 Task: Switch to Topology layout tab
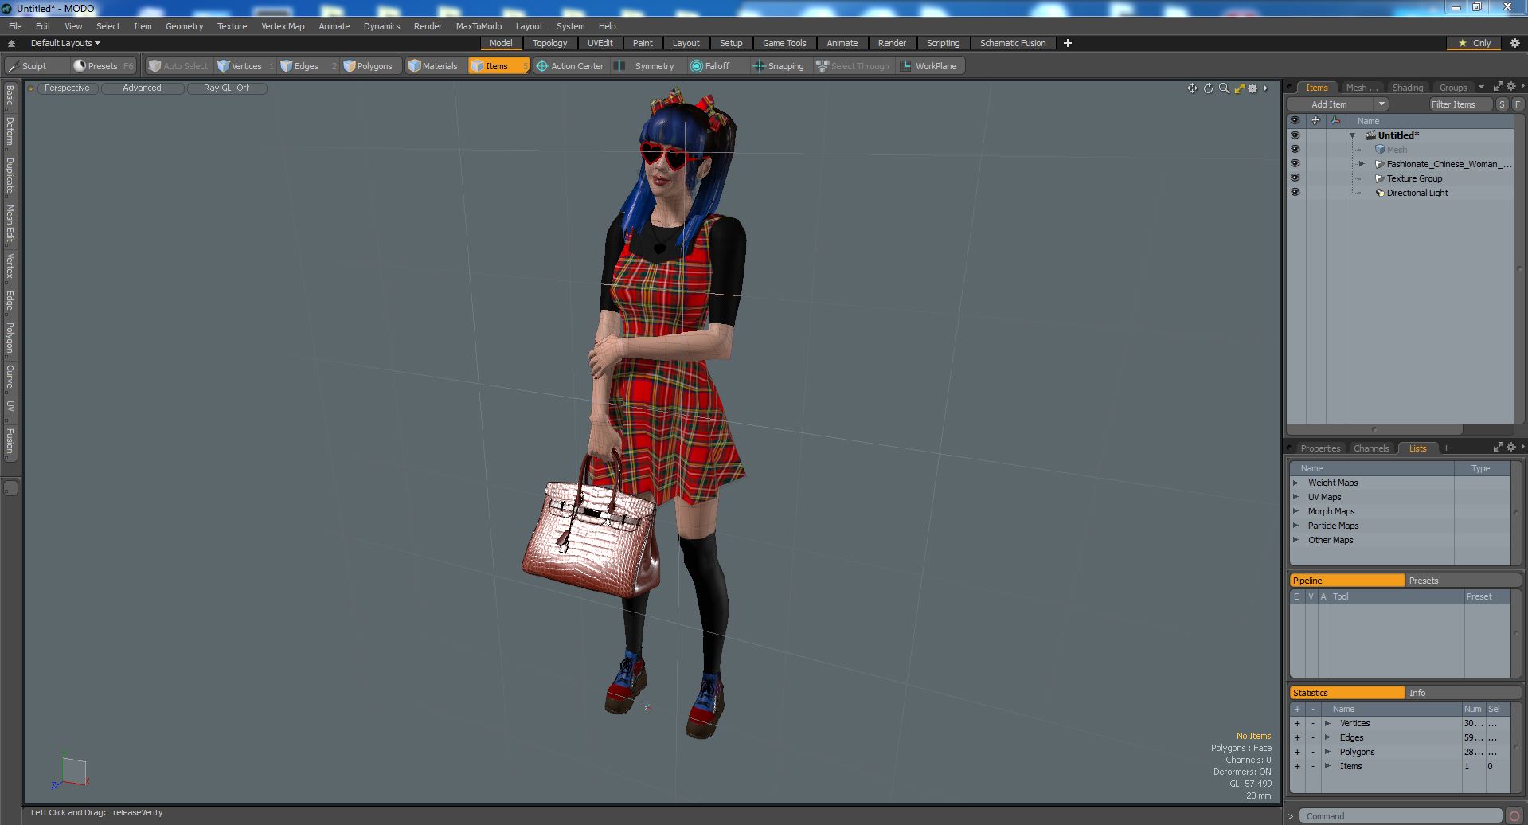click(x=549, y=43)
